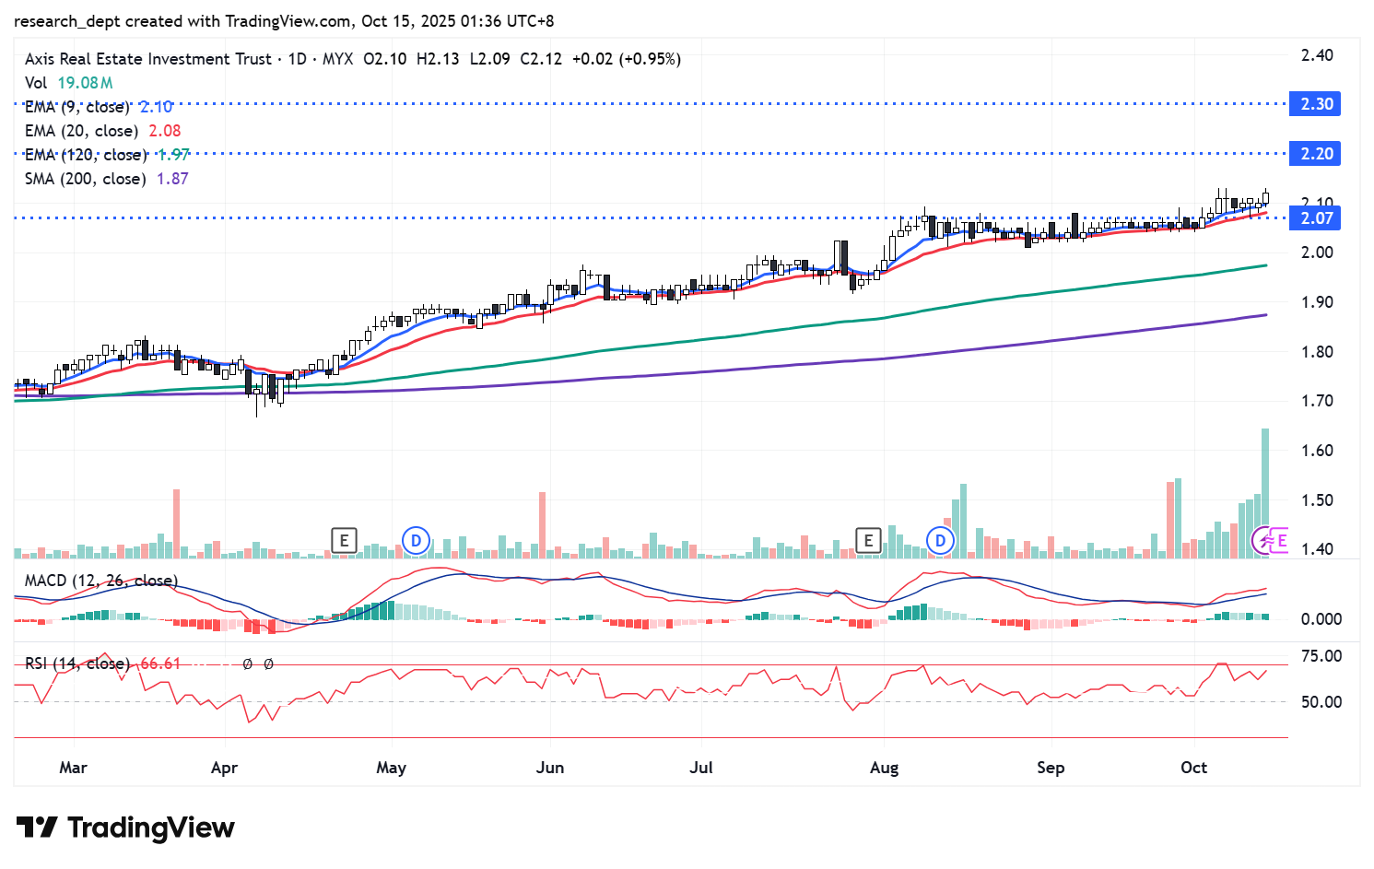Click the May earnings E marker
This screenshot has width=1374, height=869.
point(344,540)
